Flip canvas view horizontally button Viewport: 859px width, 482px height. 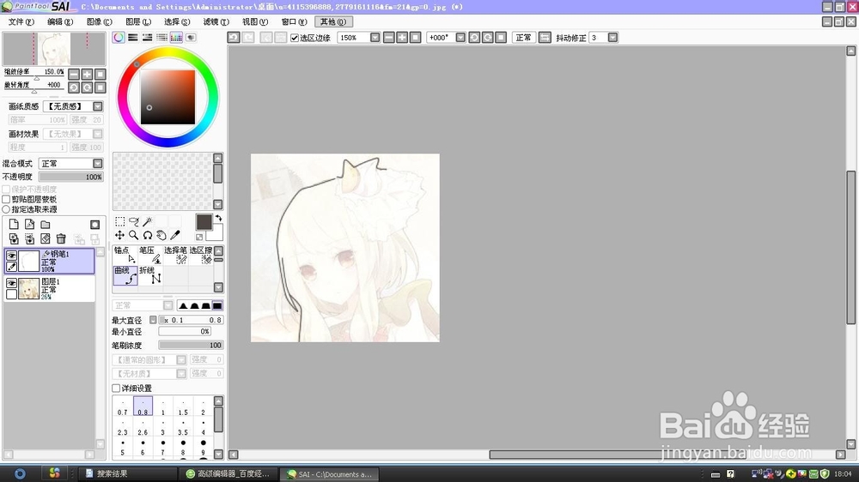click(545, 38)
